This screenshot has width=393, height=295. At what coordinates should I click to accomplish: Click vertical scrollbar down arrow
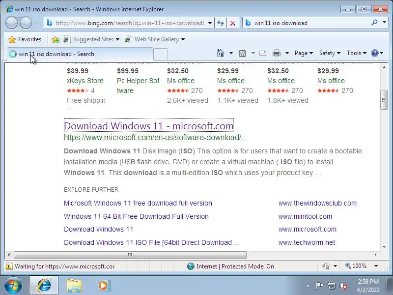(384, 247)
